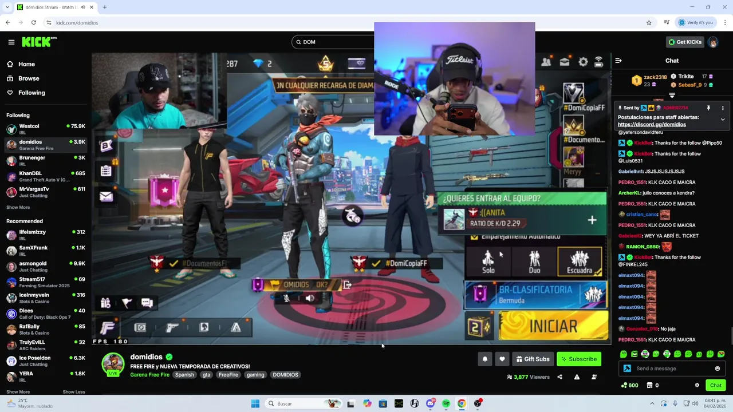Click the DOMIDIOS tag
Image resolution: width=733 pixels, height=412 pixels.
pyautogui.click(x=285, y=375)
